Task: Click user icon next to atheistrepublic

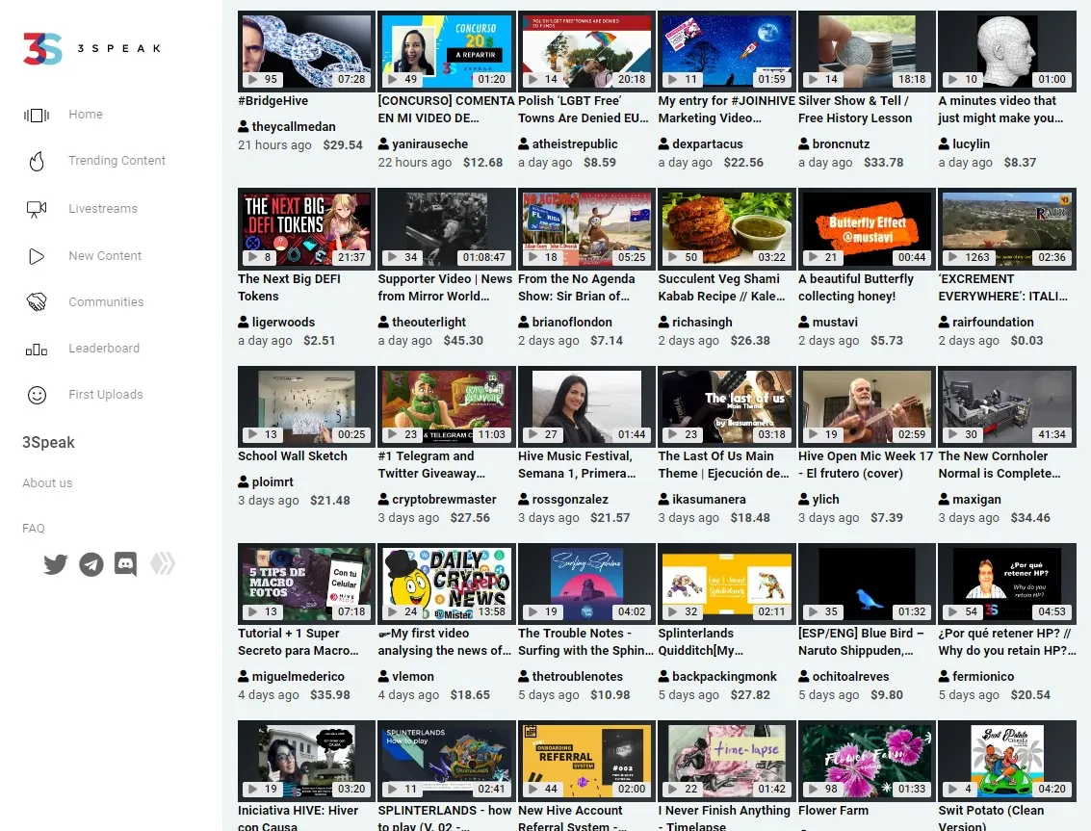Action: pyautogui.click(x=524, y=144)
